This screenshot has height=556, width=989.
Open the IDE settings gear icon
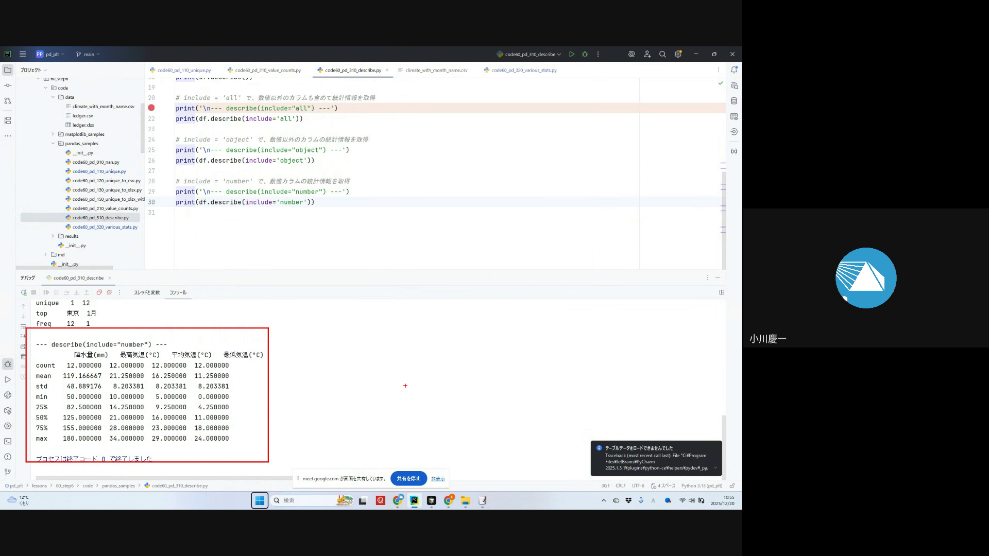point(678,54)
